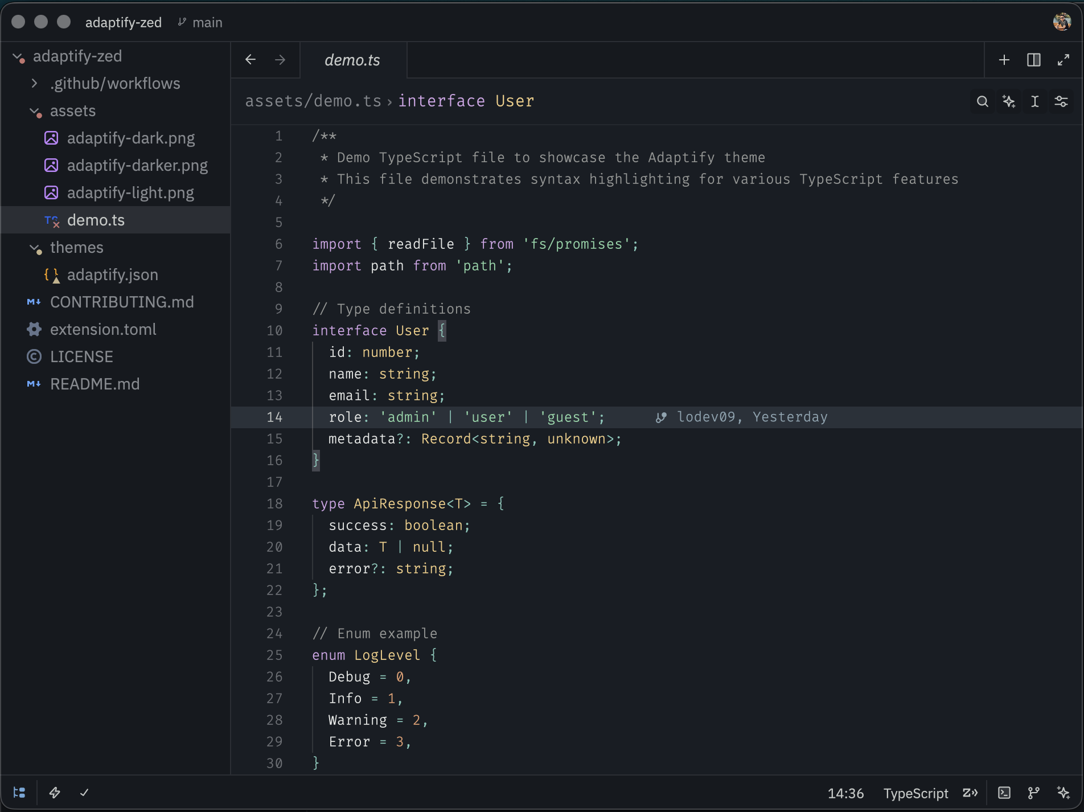Image resolution: width=1084 pixels, height=812 pixels.
Task: Collapse the assets folder
Action: tap(35, 111)
